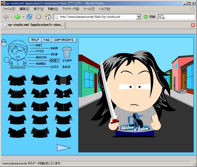Click the trash can icon

(67, 52)
